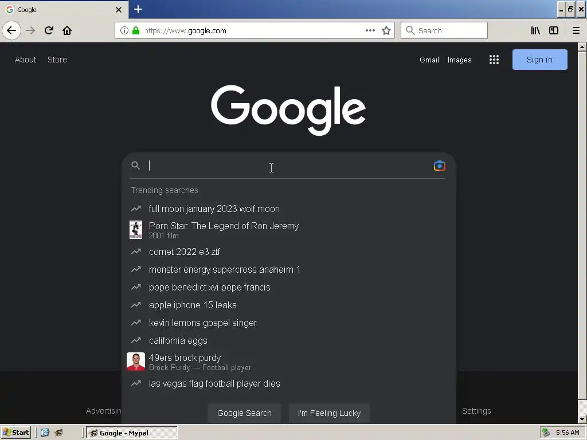Select the Google browser tab
The height and width of the screenshot is (440, 587).
click(x=64, y=10)
